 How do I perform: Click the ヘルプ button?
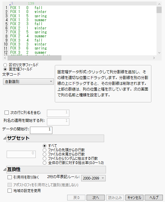(x=154, y=198)
